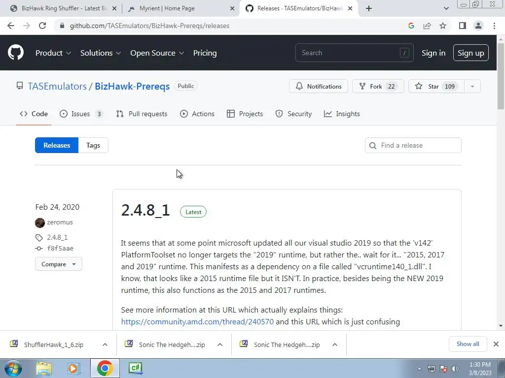Open the Chrome profile icon
This screenshot has width=505, height=378.
(478, 26)
